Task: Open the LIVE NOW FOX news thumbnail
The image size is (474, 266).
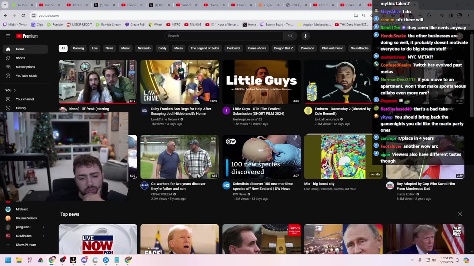Action: coord(98,239)
